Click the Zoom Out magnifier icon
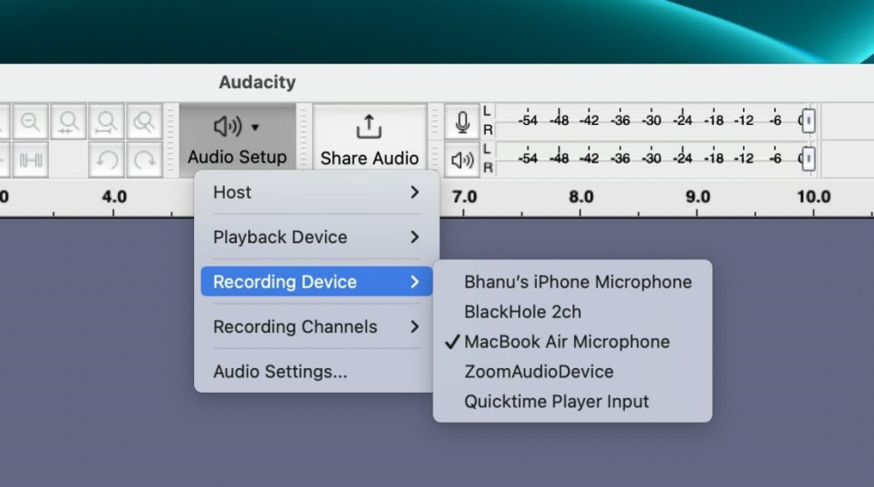This screenshot has height=487, width=874. [30, 122]
